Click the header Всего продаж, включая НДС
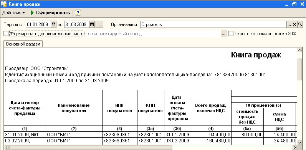The image size is (306, 150). pos(211,108)
